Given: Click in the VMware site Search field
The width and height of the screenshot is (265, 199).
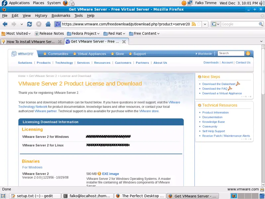Looking at the screenshot, I should coord(231,53).
